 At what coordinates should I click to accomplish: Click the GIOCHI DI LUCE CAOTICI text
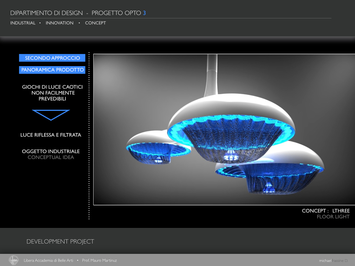click(52, 87)
